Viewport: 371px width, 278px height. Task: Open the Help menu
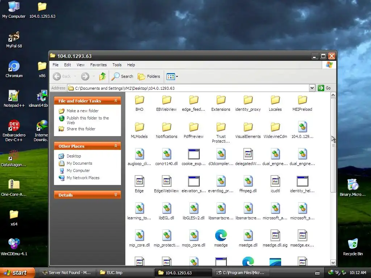pos(131,65)
